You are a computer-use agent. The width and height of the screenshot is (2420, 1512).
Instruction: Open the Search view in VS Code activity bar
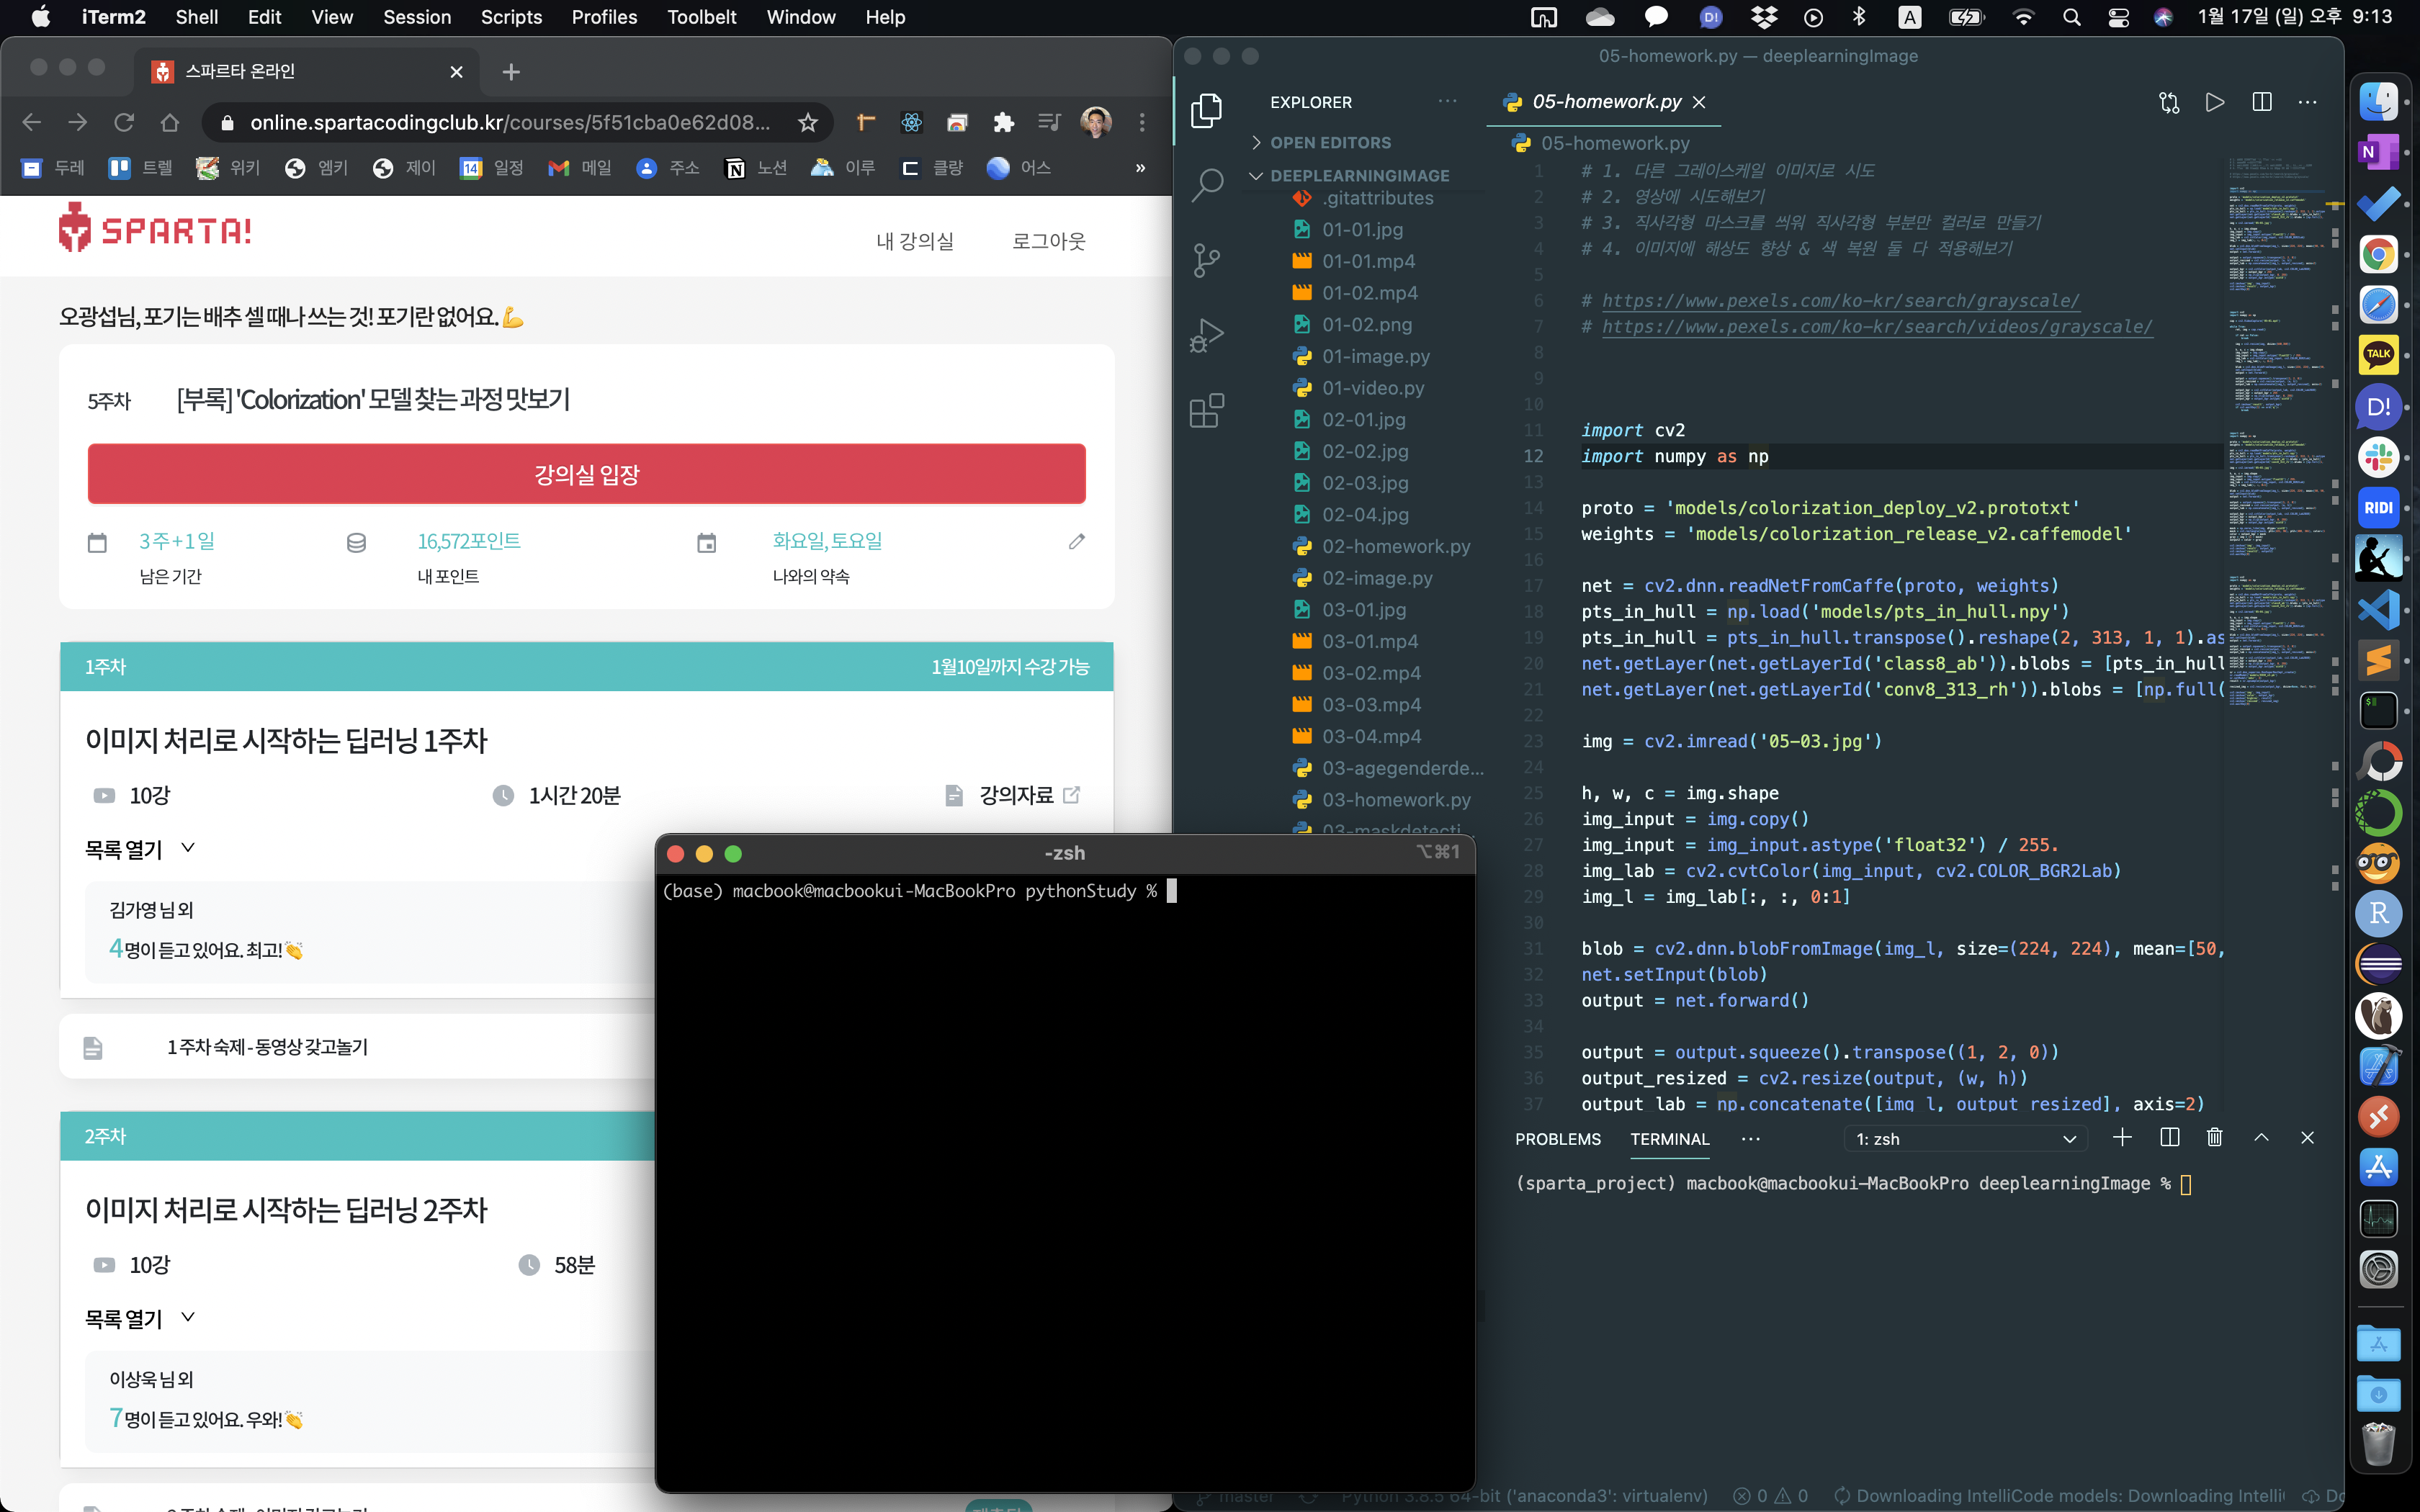pyautogui.click(x=1207, y=184)
